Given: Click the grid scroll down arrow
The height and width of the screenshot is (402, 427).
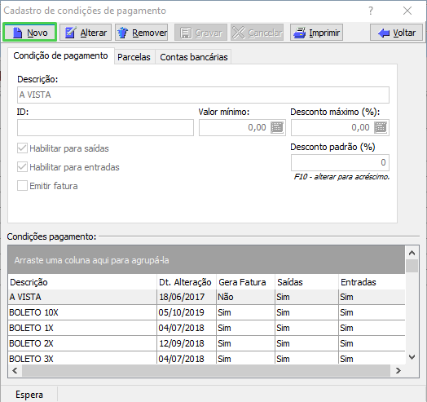Looking at the screenshot, I should [412, 357].
